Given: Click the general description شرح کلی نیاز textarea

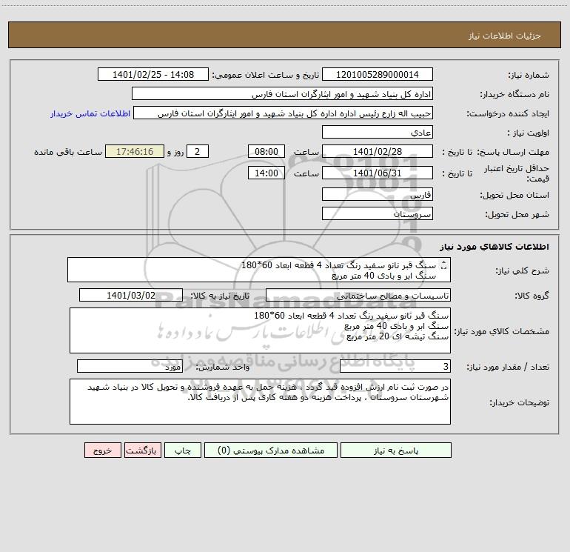Looking at the screenshot, I should (x=259, y=270).
